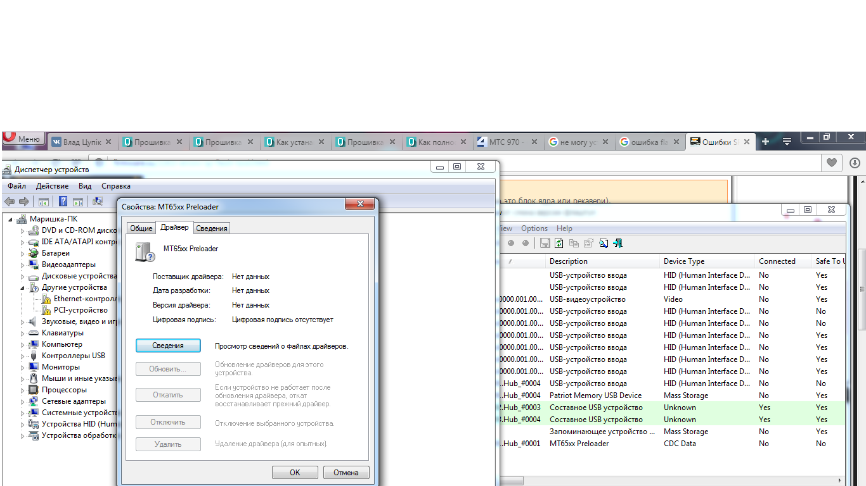Click the Refresh icon in USBDeview toolbar
The image size is (866, 486).
pyautogui.click(x=559, y=243)
